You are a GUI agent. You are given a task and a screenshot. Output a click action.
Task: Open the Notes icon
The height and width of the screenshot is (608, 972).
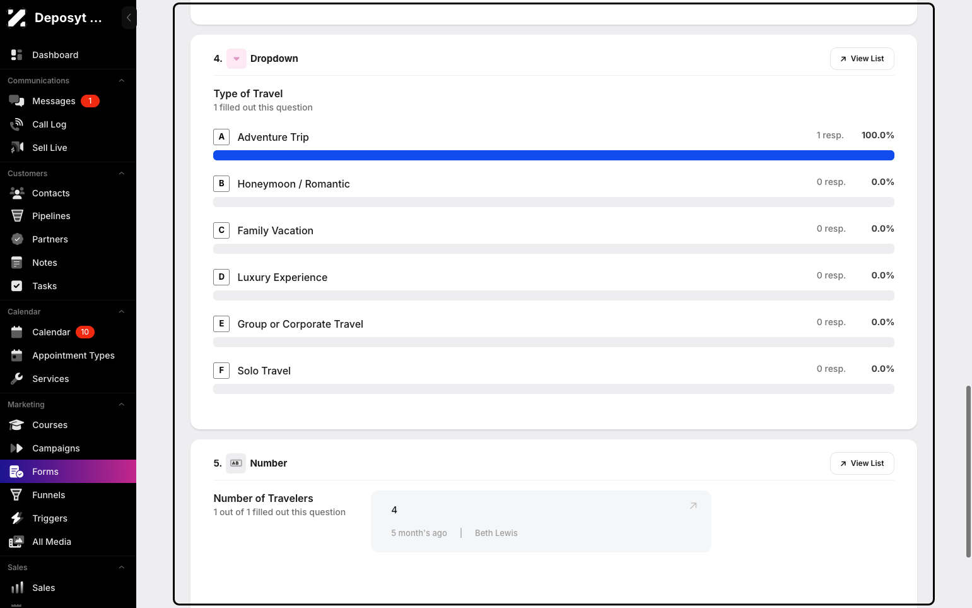(x=17, y=263)
